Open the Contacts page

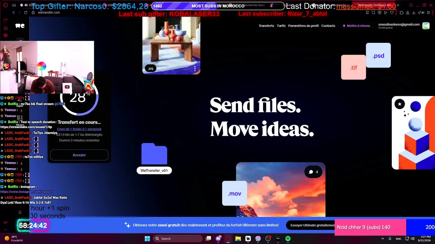pyautogui.click(x=328, y=26)
